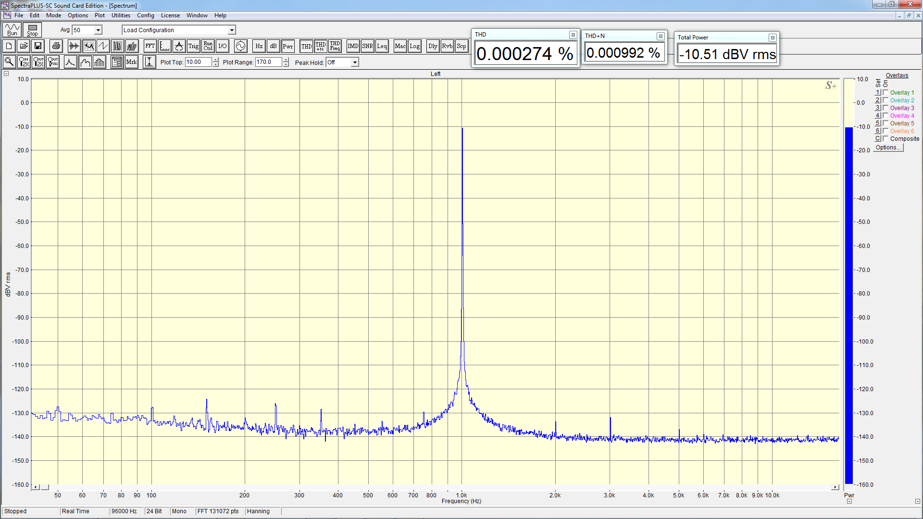Enable the Overlay 3 checkbox
This screenshot has height=519, width=923.
pos(886,108)
